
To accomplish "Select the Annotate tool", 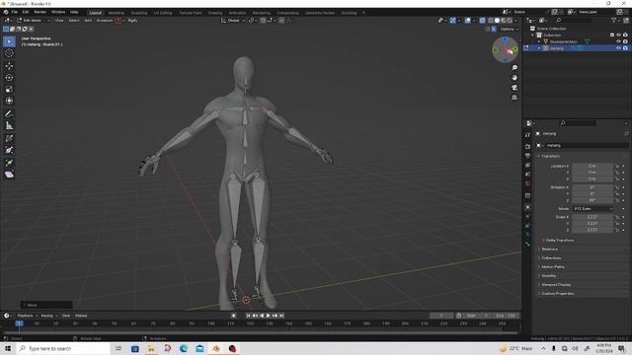I will [9, 114].
